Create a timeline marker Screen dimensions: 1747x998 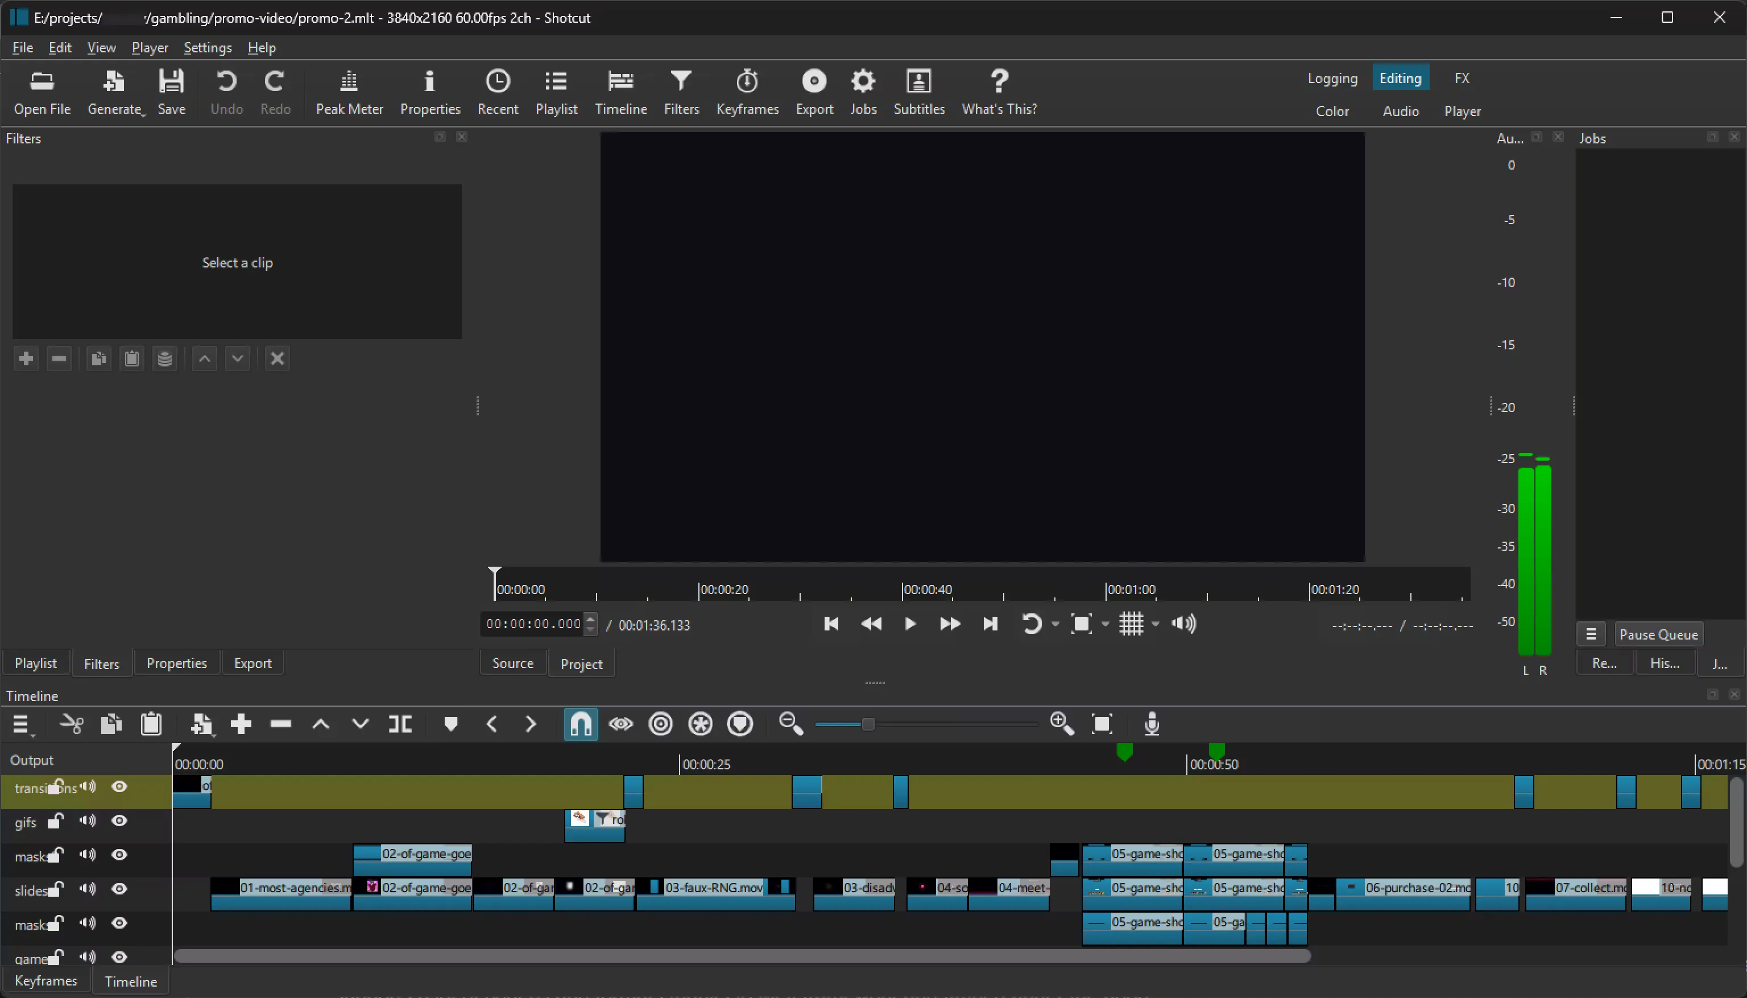point(450,724)
